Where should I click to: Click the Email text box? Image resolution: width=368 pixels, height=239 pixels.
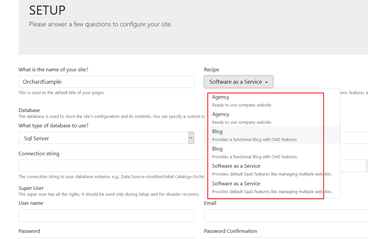point(286,216)
